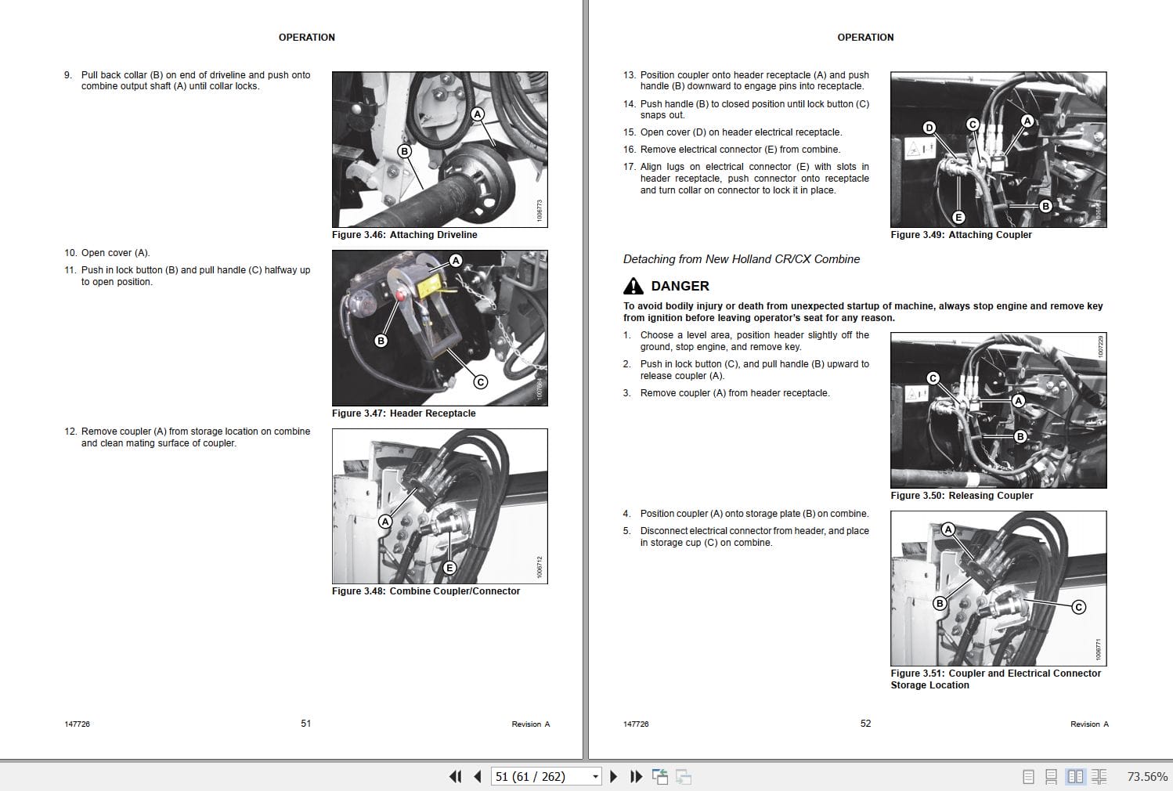1173x791 pixels.
Task: Click Figure 3.46 Attaching Driveline image
Action: (x=440, y=150)
